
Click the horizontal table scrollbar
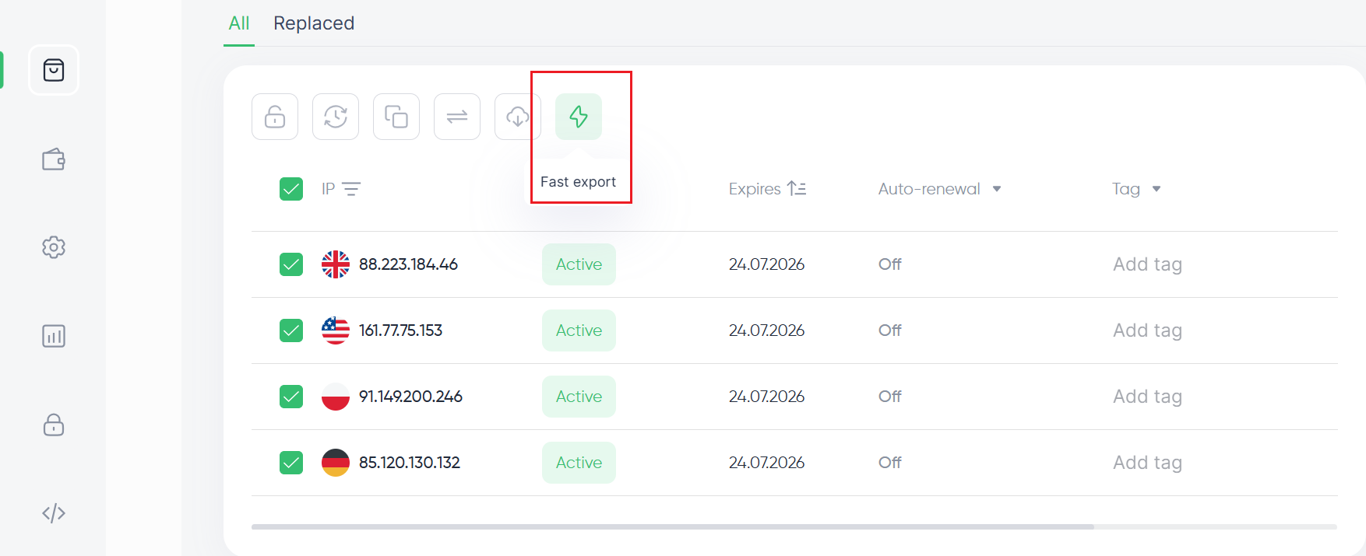(x=673, y=526)
